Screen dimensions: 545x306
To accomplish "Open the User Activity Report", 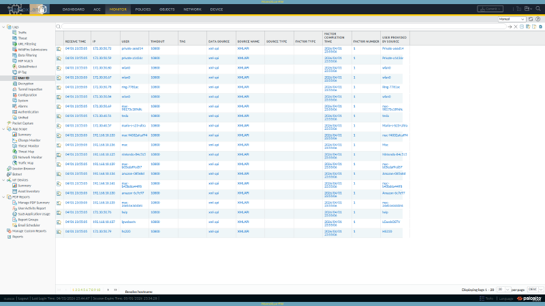I will (32, 209).
